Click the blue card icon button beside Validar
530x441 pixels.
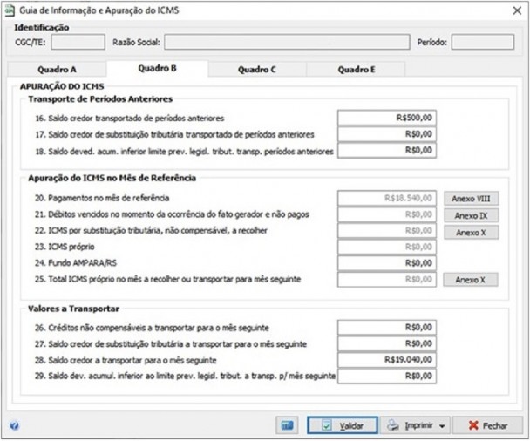285,425
